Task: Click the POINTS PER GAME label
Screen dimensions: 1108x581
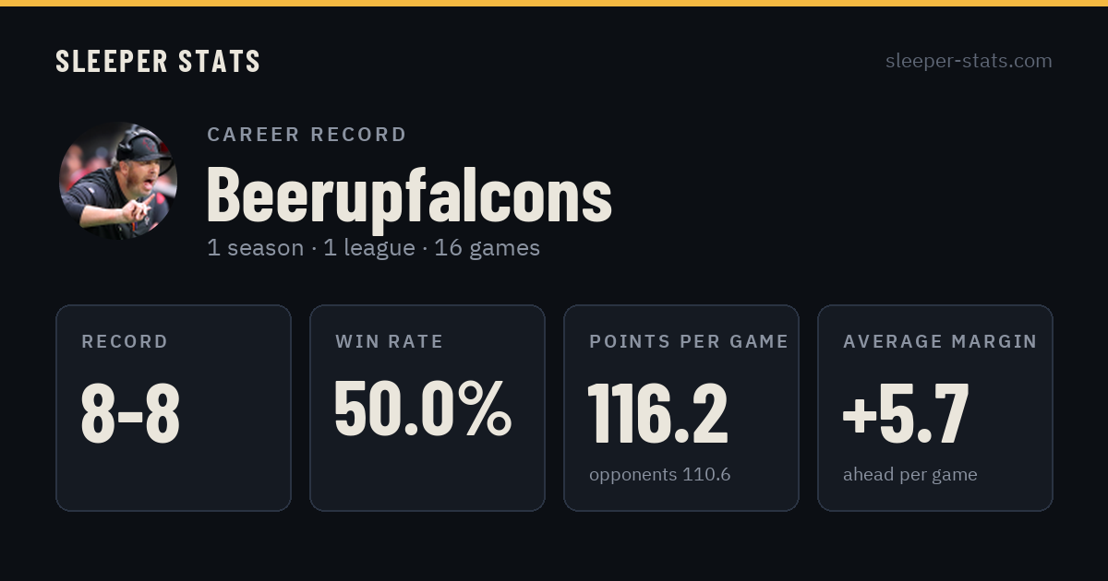Action: tap(689, 342)
